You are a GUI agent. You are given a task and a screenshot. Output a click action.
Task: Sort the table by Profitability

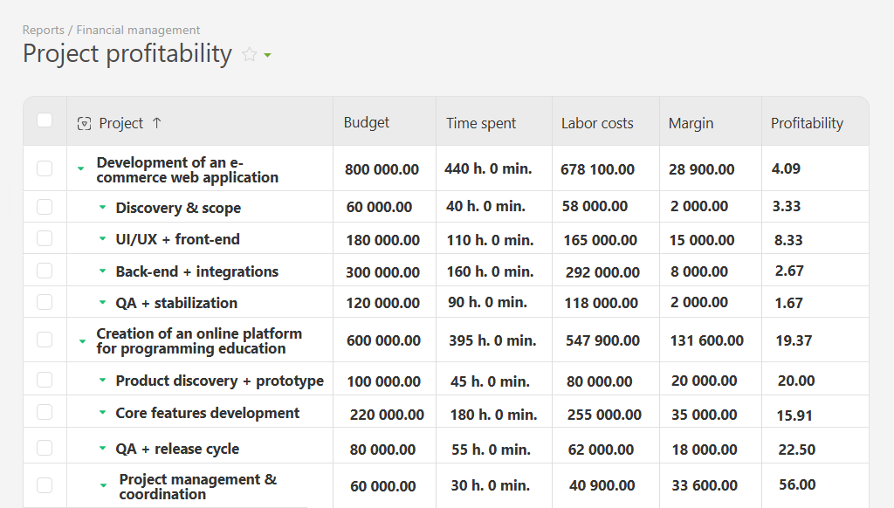click(807, 122)
